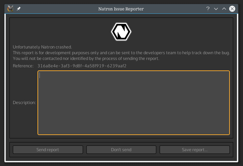Focus the Description text box

click(x=134, y=103)
